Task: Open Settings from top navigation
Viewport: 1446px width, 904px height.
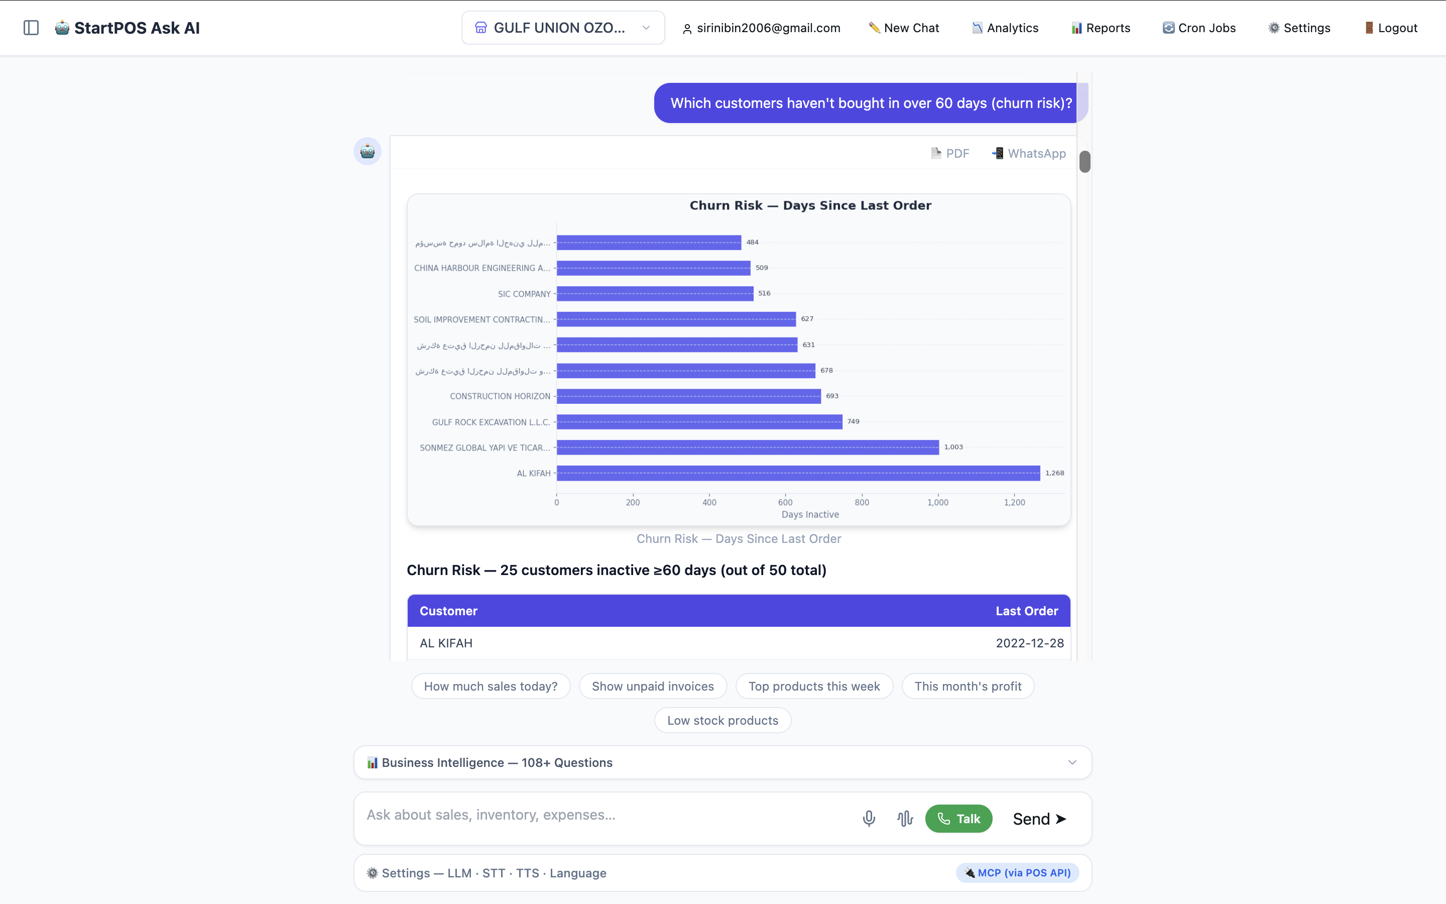Action: (1299, 28)
